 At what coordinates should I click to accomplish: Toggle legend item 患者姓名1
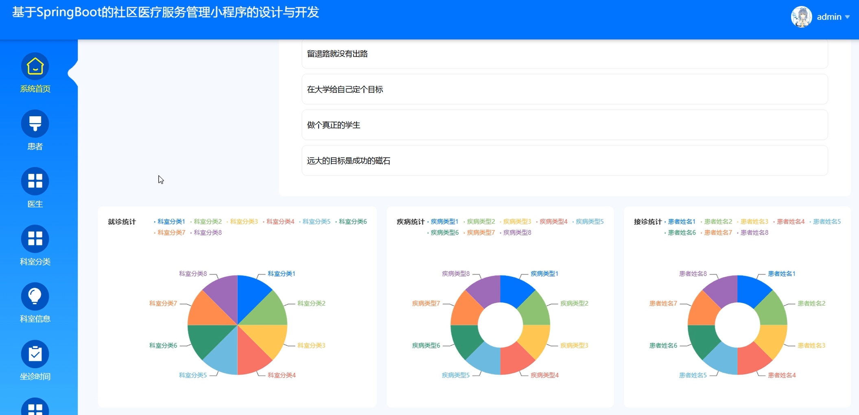(680, 222)
